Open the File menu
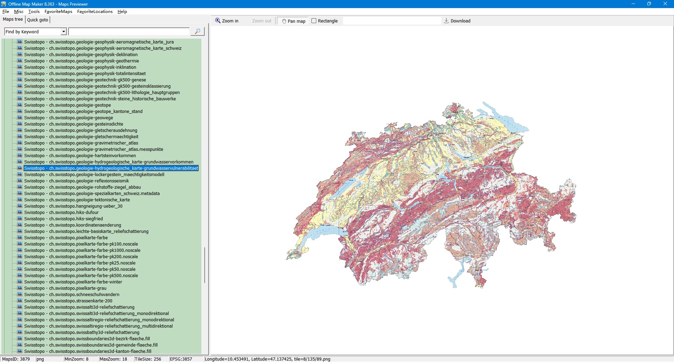 (x=6, y=12)
